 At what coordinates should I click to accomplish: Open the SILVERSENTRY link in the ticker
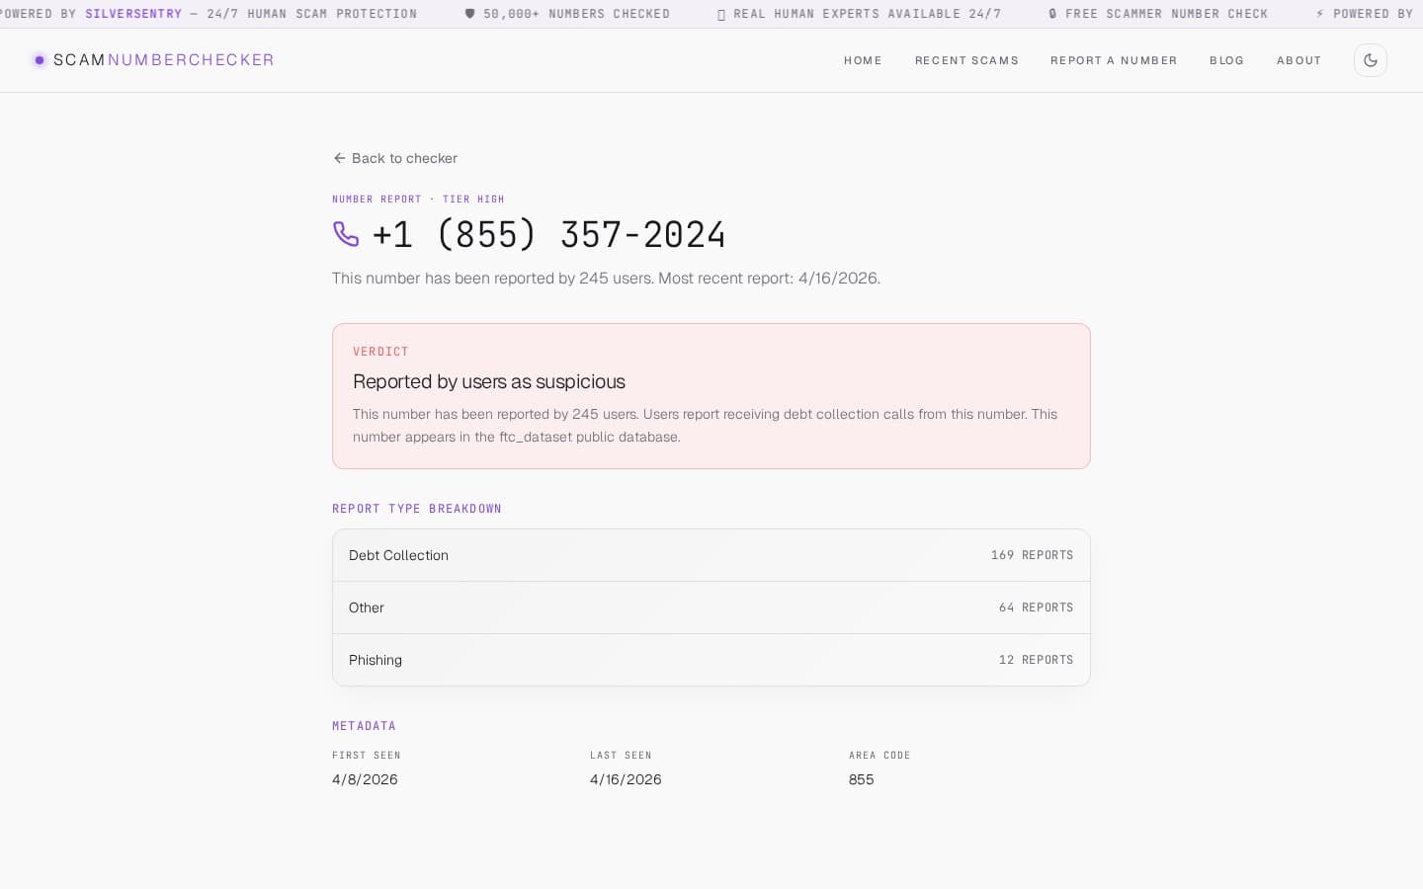point(133,14)
